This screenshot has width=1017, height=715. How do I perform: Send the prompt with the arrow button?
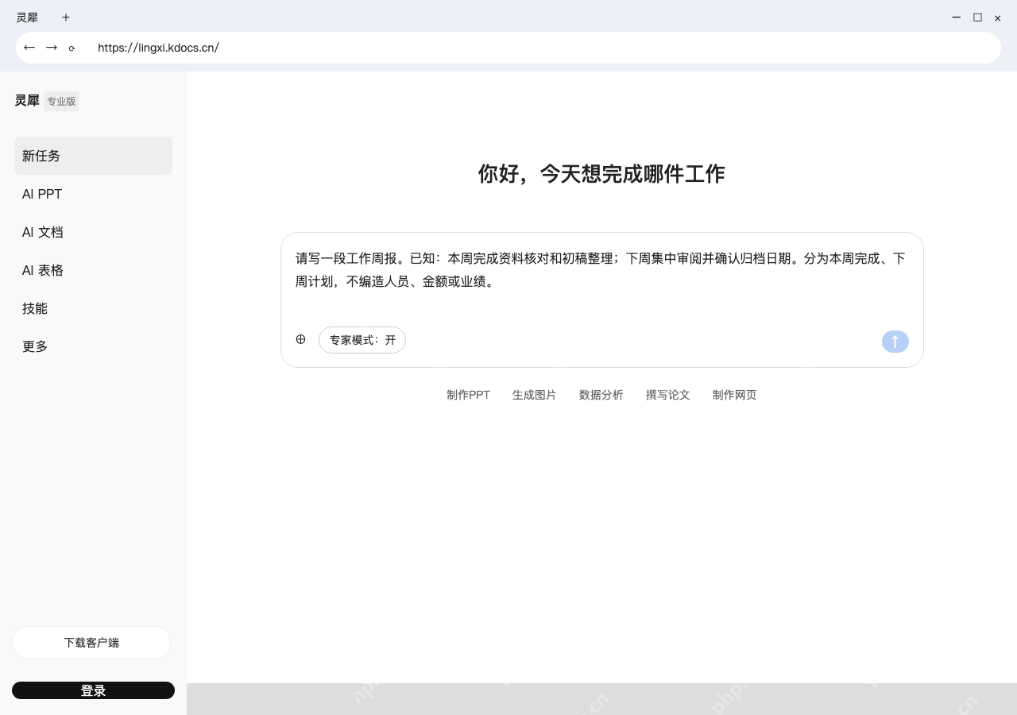tap(895, 342)
